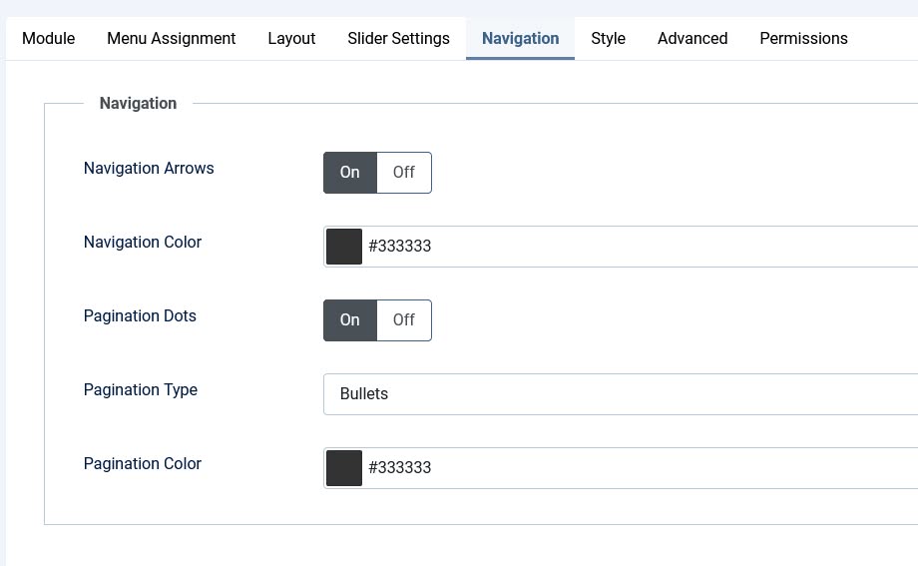This screenshot has width=918, height=566.
Task: Turn Navigation Arrows off
Action: click(x=403, y=173)
